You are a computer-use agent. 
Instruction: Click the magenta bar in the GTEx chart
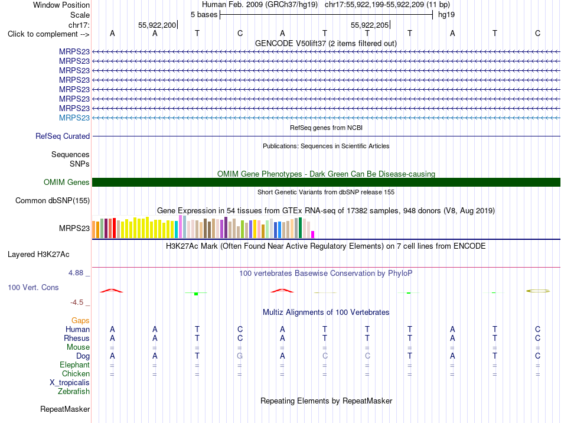point(313,235)
